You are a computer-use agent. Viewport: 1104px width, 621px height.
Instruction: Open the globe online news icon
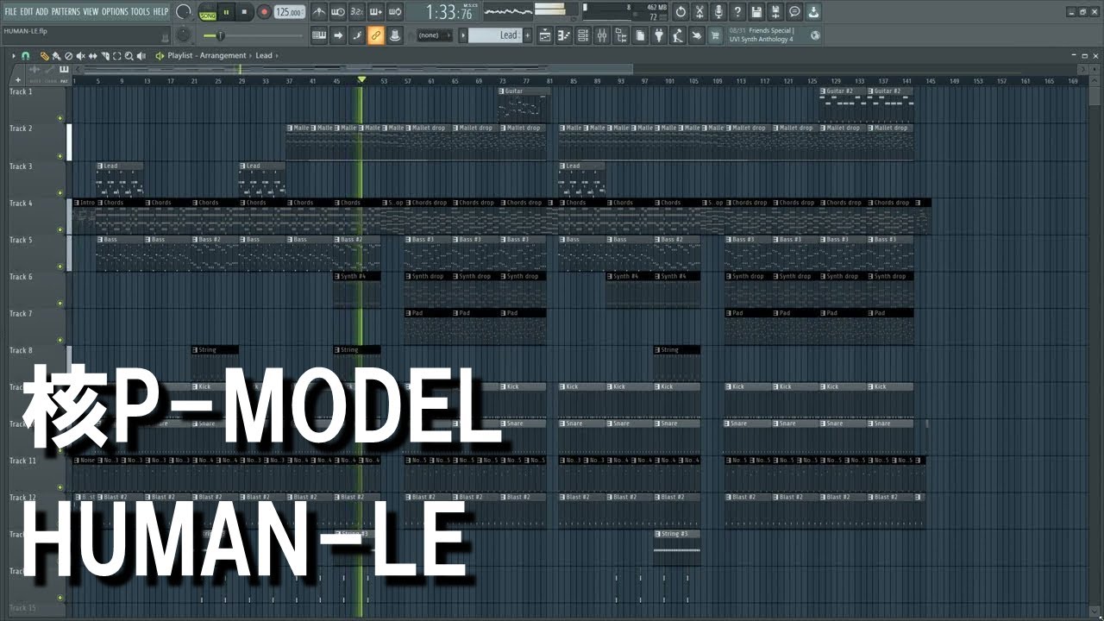[815, 35]
